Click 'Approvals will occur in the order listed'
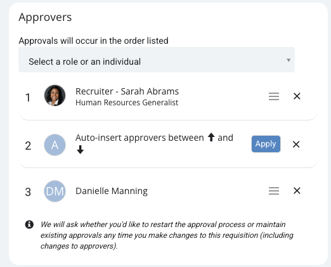 point(93,41)
